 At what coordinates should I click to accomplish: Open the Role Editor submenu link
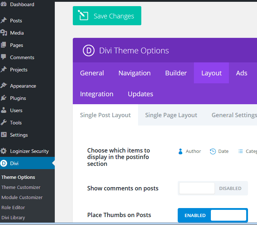pyautogui.click(x=13, y=207)
